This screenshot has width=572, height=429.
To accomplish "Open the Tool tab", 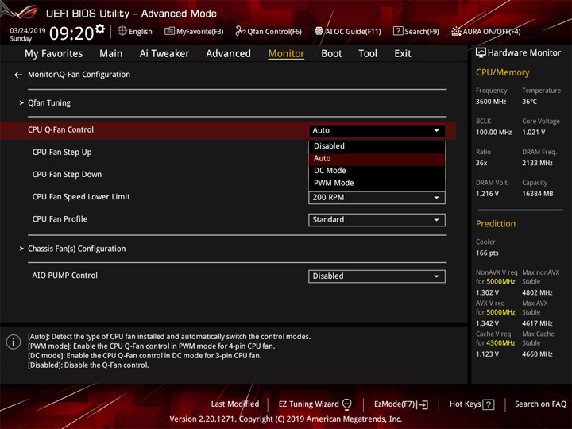I will (x=368, y=54).
